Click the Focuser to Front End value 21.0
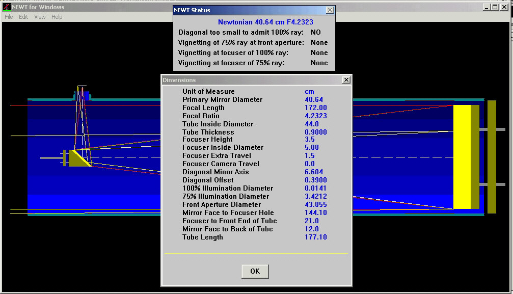513x294 pixels. 312,221
